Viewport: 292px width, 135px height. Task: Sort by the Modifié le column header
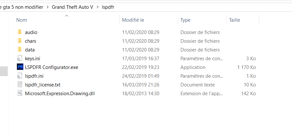[133, 20]
